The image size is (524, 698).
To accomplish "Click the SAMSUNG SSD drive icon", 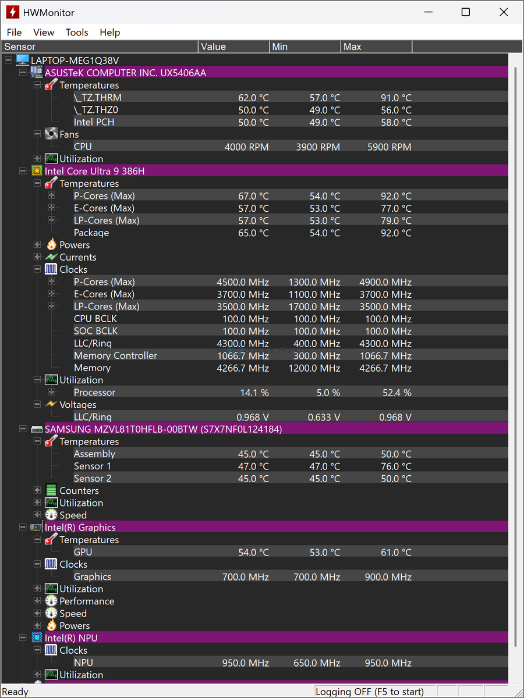I will click(37, 429).
